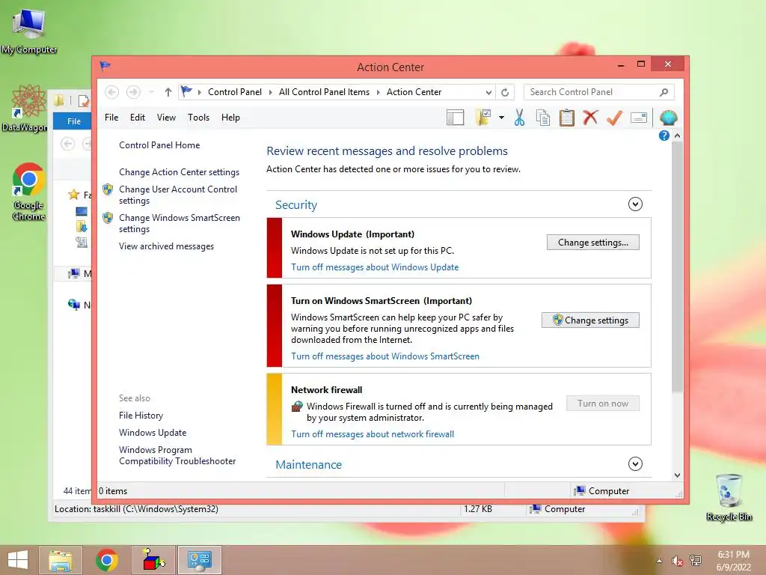
Task: Click the navigation pane layout toolbar icon
Action: pos(455,118)
